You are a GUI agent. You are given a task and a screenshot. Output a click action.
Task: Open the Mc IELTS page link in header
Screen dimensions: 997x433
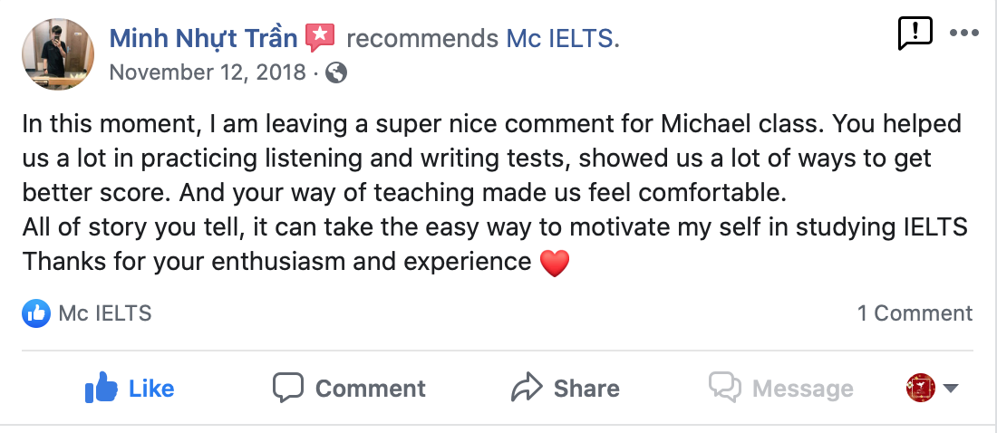click(x=560, y=38)
